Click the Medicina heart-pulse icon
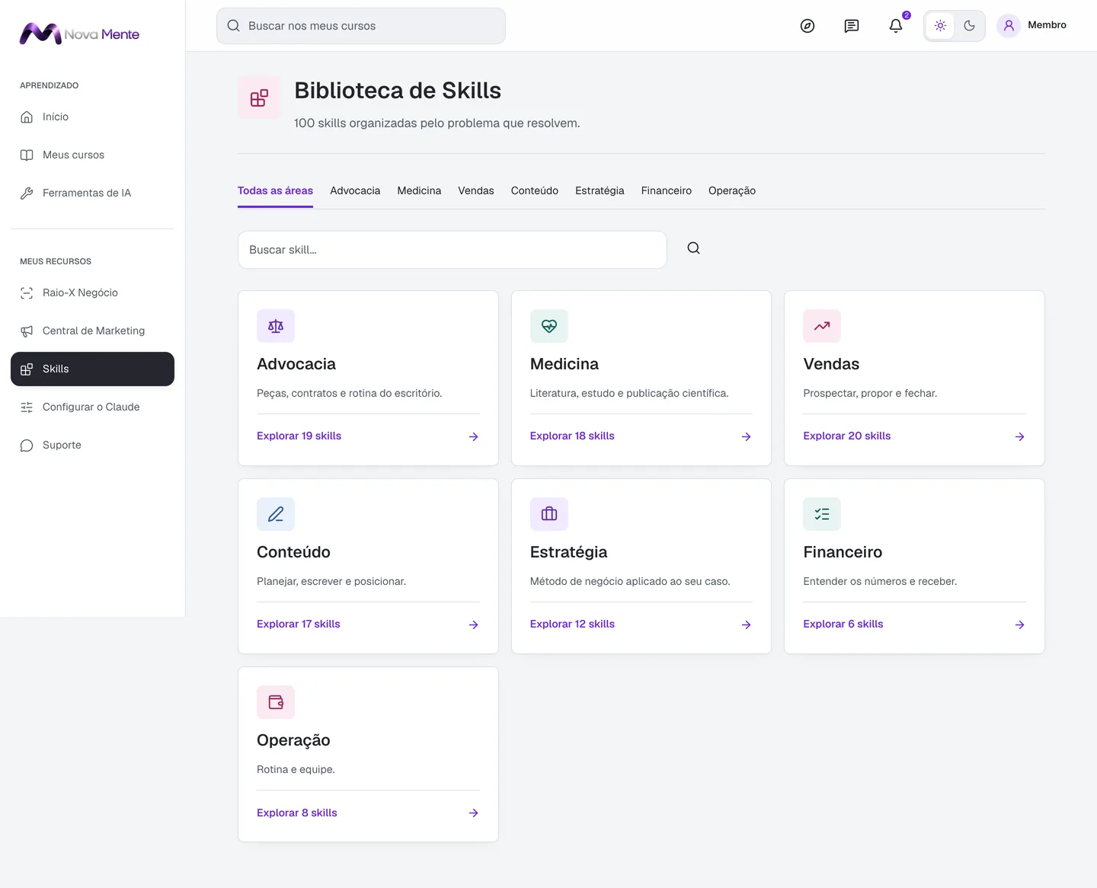This screenshot has width=1097, height=888. tap(549, 326)
